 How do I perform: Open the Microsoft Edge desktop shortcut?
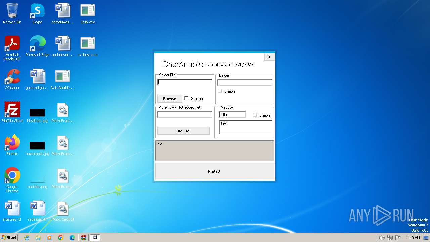[37, 46]
